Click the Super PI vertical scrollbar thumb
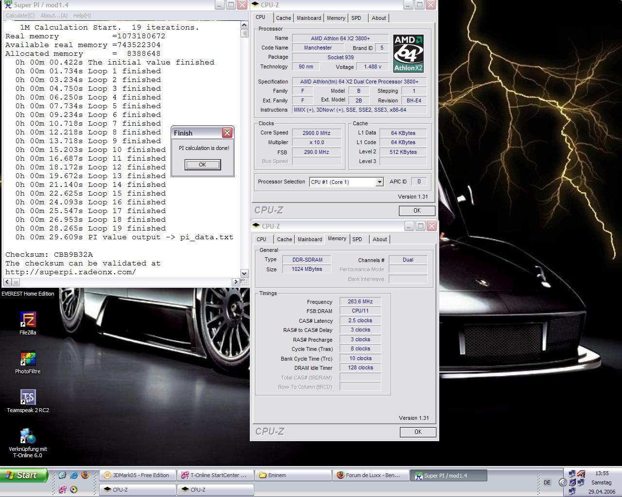Viewport: 622px width, 497px height. click(244, 33)
